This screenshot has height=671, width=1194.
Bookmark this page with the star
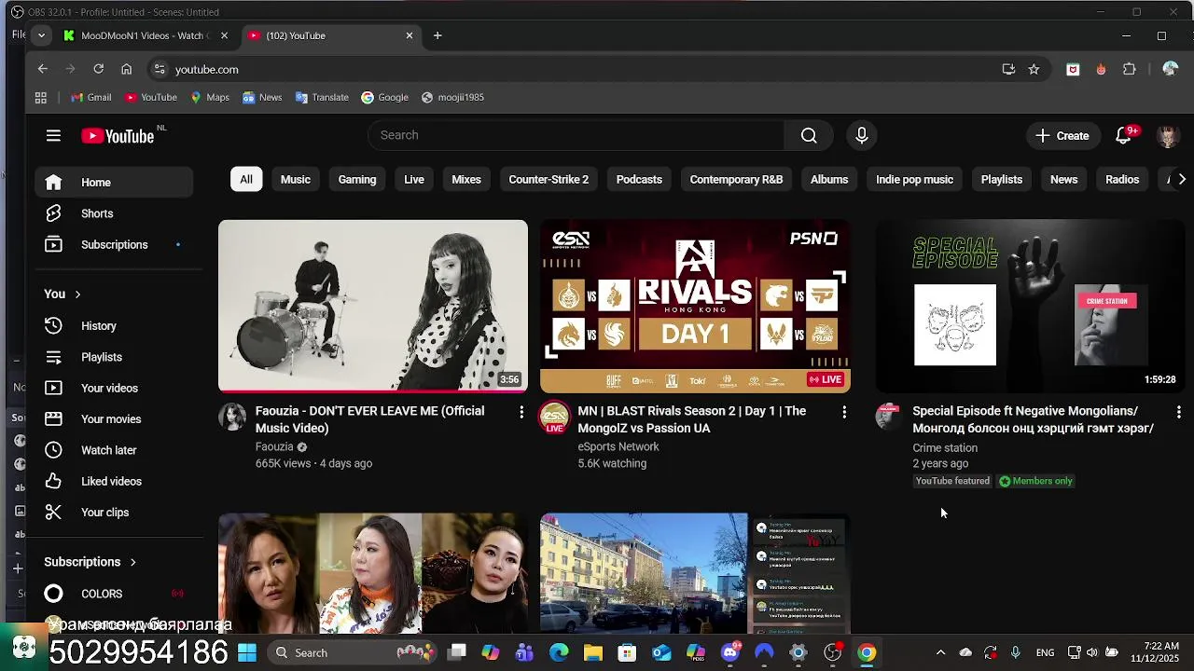(1034, 69)
